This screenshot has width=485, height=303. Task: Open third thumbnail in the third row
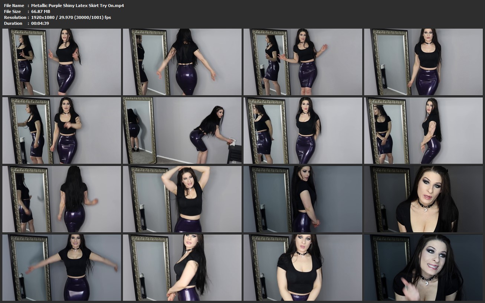303,199
